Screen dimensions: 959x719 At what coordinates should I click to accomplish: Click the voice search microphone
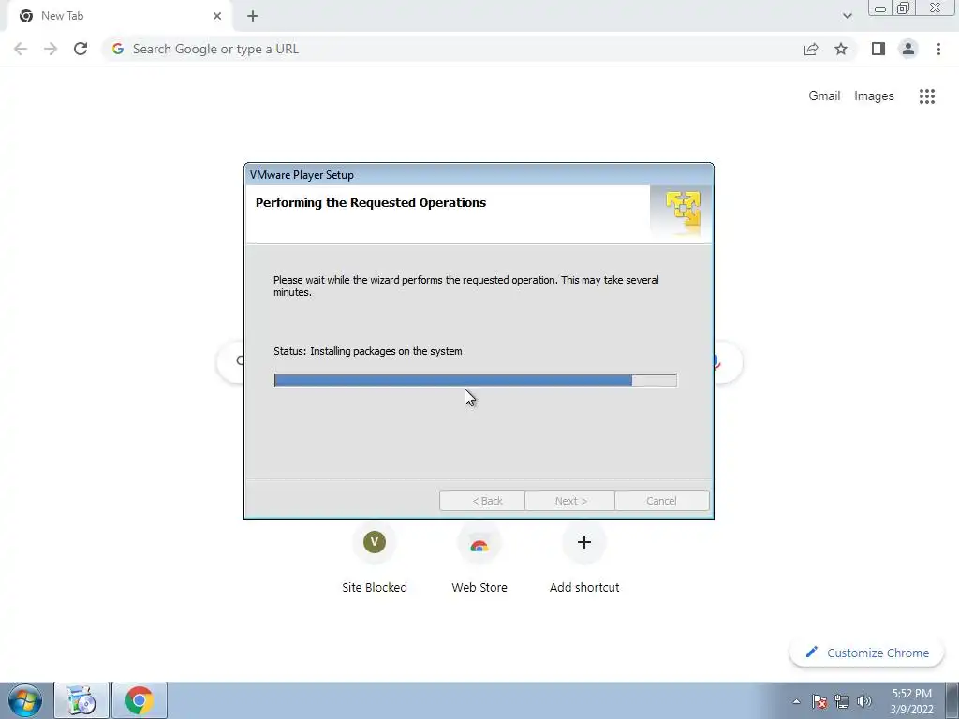(716, 362)
